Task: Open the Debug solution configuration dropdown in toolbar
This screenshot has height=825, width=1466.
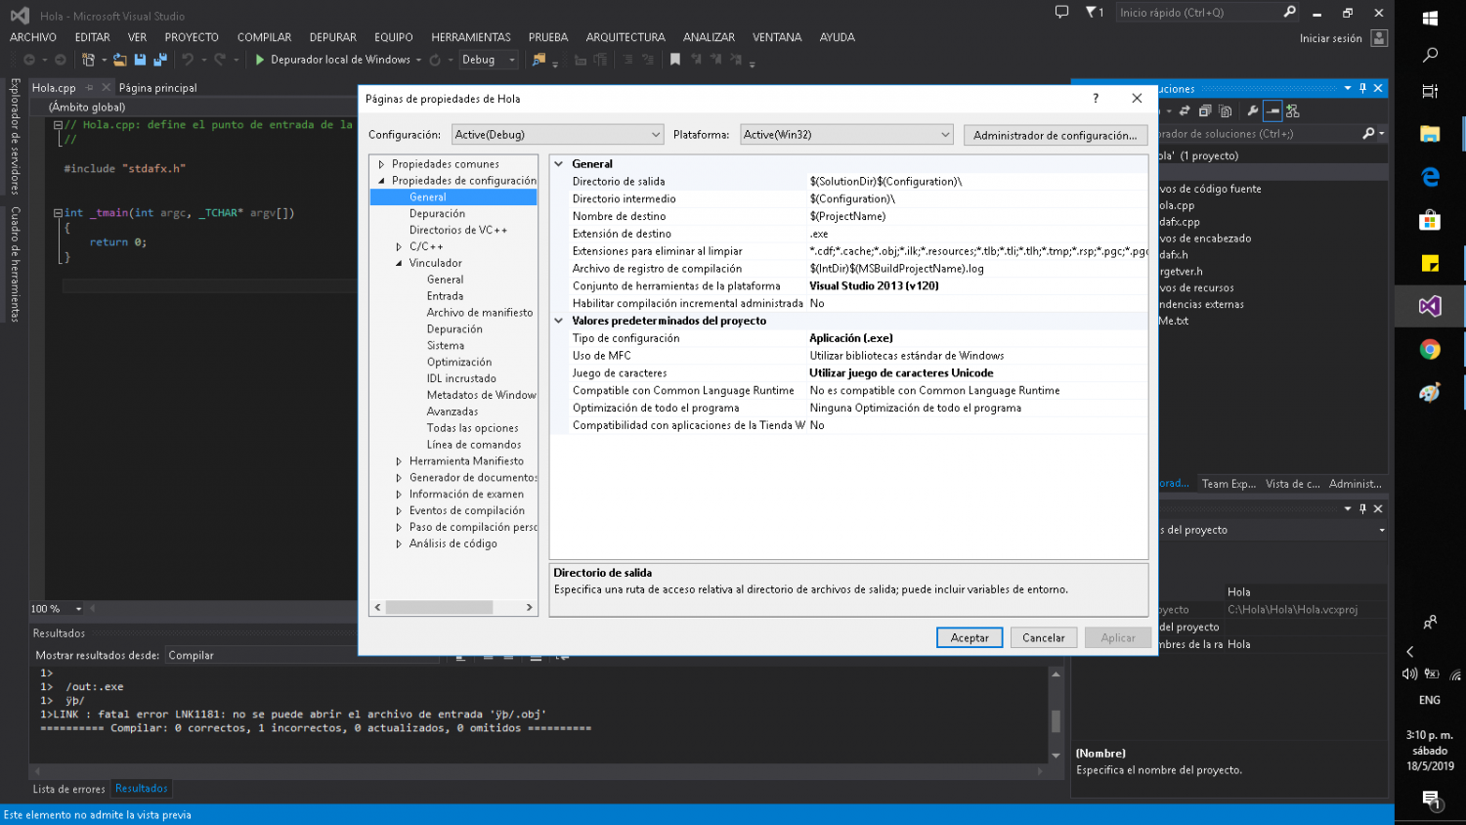Action: [x=488, y=60]
